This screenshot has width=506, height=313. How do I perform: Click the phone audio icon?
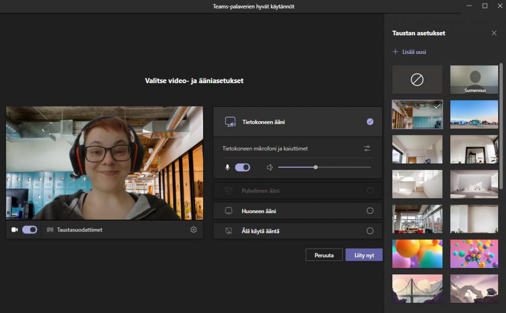(228, 190)
